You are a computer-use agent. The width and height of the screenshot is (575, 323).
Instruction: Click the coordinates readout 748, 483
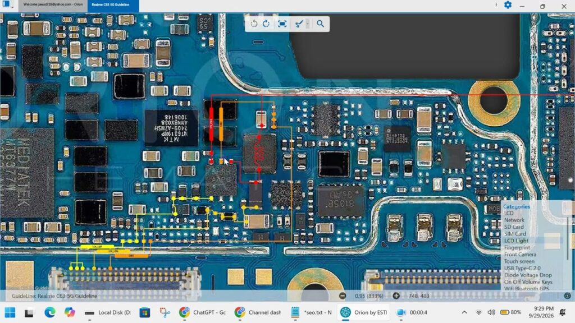tap(418, 296)
